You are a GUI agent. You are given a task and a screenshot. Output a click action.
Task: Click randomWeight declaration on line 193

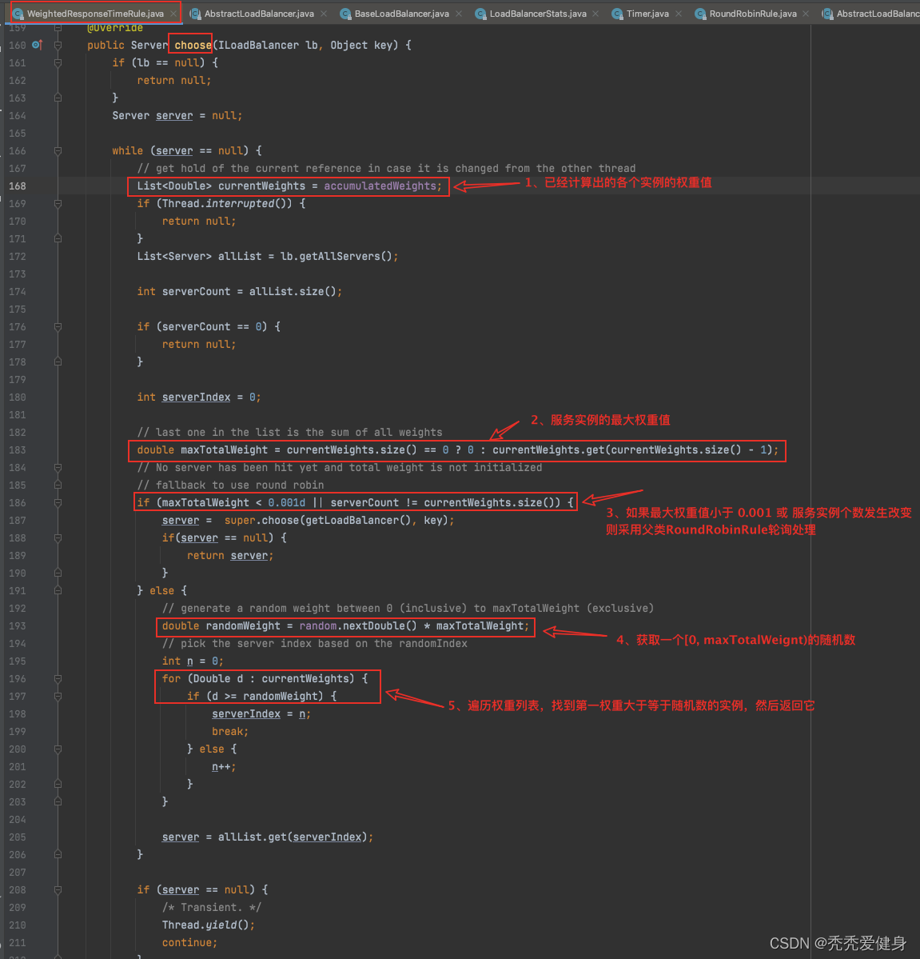[243, 626]
